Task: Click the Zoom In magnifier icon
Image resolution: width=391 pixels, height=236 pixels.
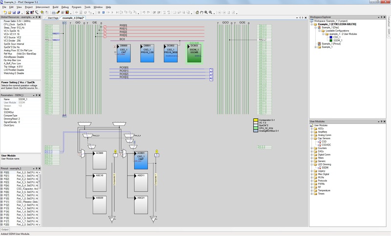Action: (x=206, y=12)
